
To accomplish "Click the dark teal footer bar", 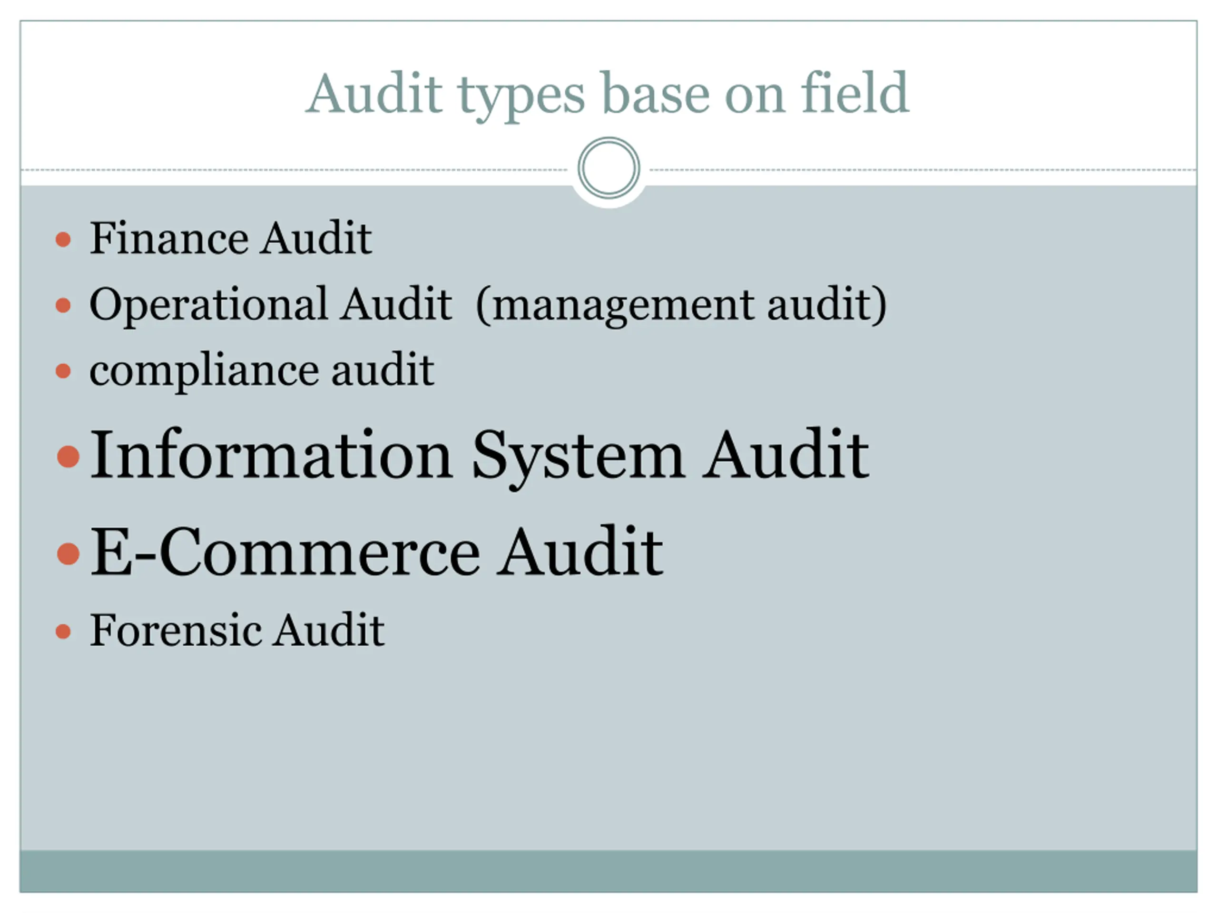I will [609, 871].
